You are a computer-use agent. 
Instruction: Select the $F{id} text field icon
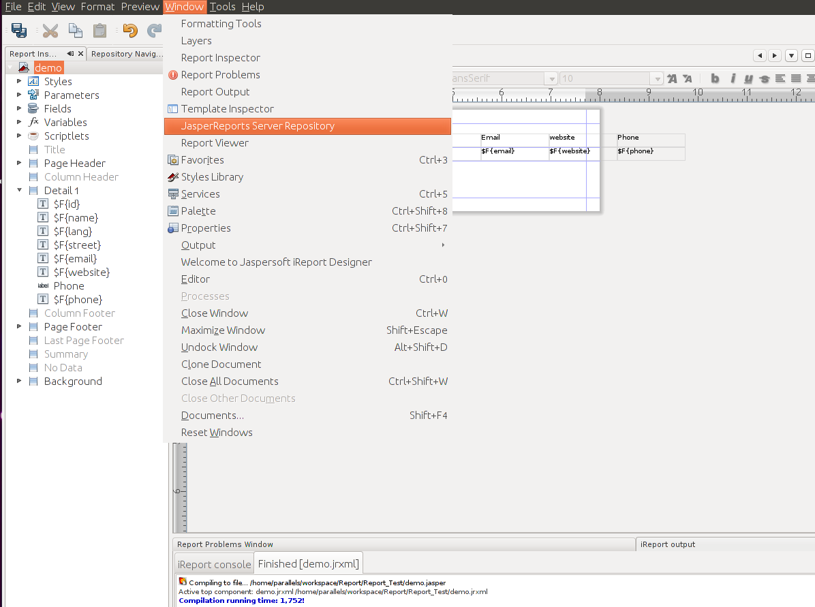click(x=43, y=204)
